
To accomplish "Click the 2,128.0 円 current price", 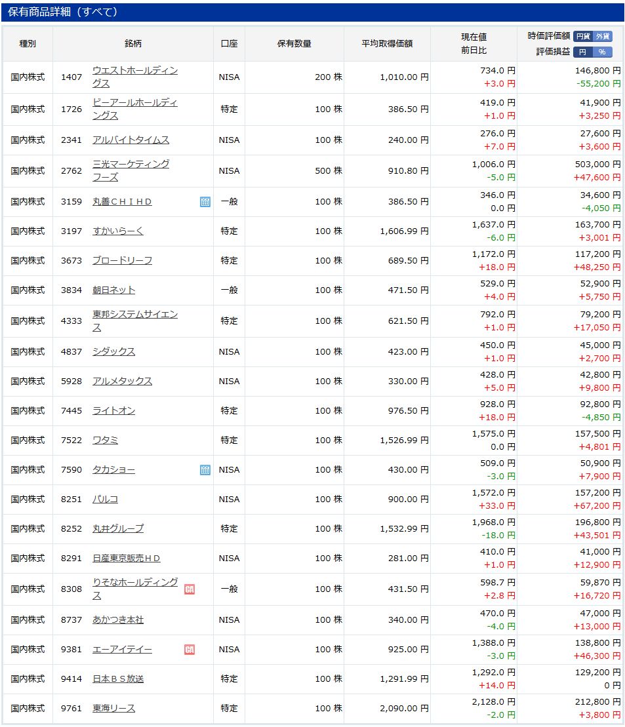I will [x=494, y=702].
